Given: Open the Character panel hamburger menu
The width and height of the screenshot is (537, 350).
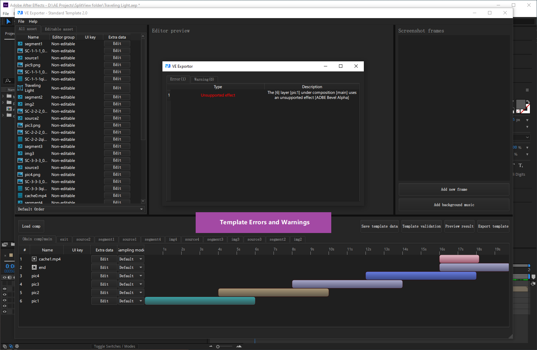Looking at the screenshot, I should pos(527,90).
